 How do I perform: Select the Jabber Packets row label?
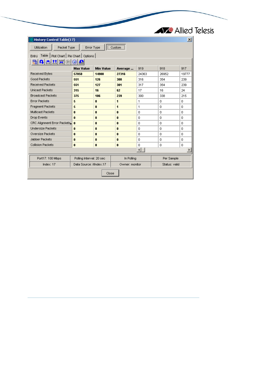50,140
